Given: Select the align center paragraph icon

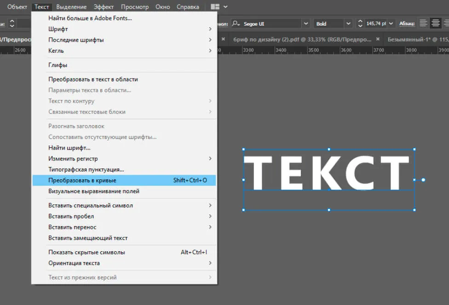Looking at the screenshot, I should click(x=436, y=23).
